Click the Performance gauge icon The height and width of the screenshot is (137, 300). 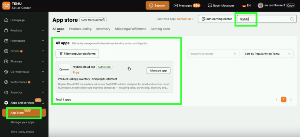click(x=6, y=82)
